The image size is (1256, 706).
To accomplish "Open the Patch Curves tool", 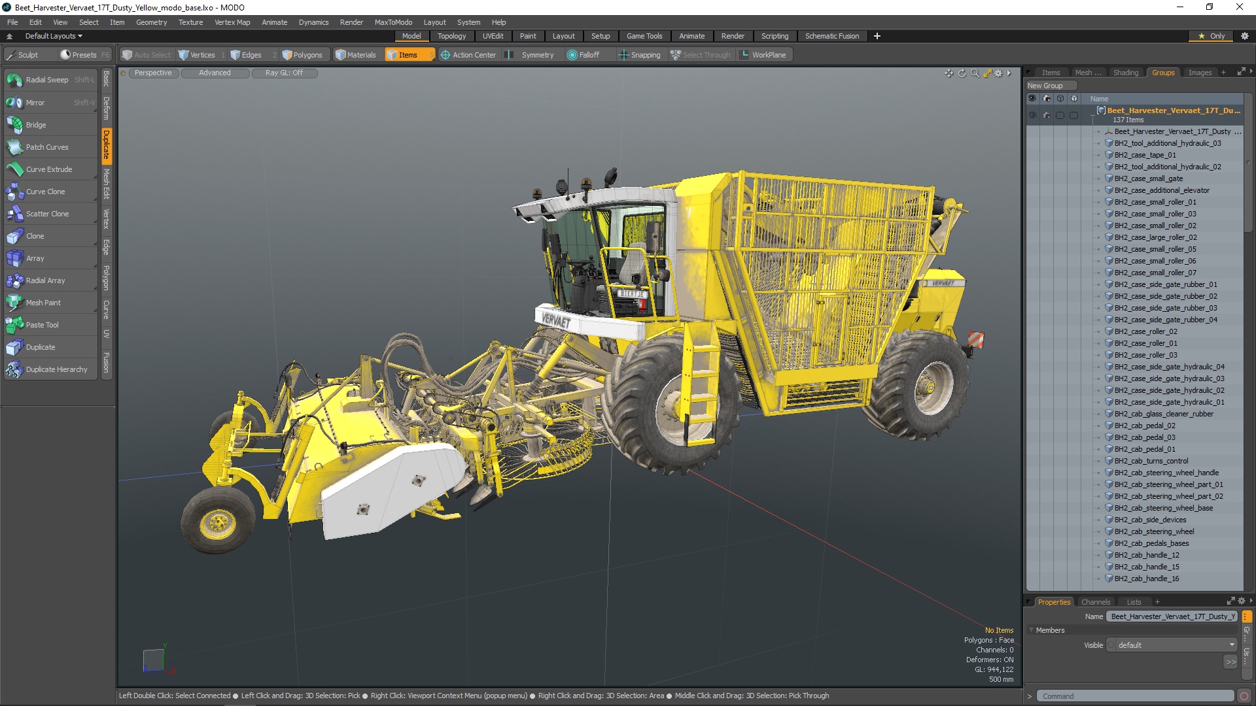I will [50, 147].
